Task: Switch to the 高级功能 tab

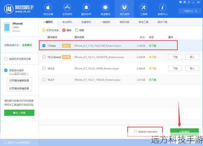Action: point(124,22)
